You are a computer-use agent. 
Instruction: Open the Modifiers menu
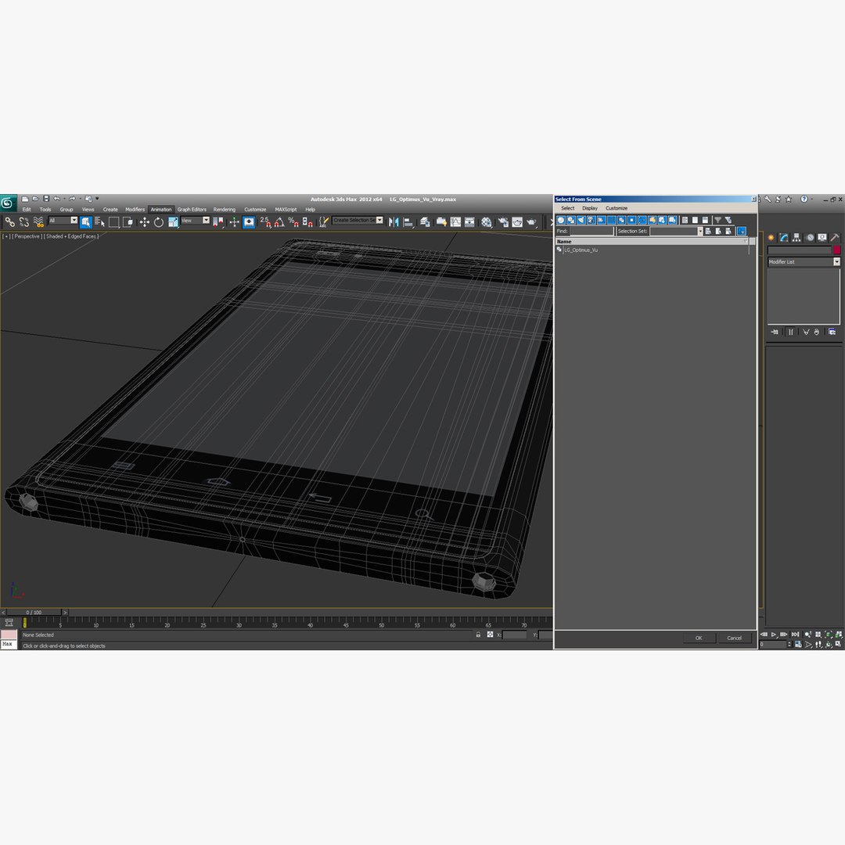coord(135,210)
